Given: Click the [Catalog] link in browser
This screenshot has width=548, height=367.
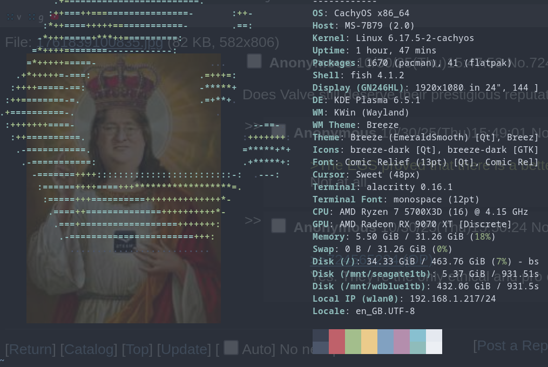Looking at the screenshot, I should click(89, 349).
